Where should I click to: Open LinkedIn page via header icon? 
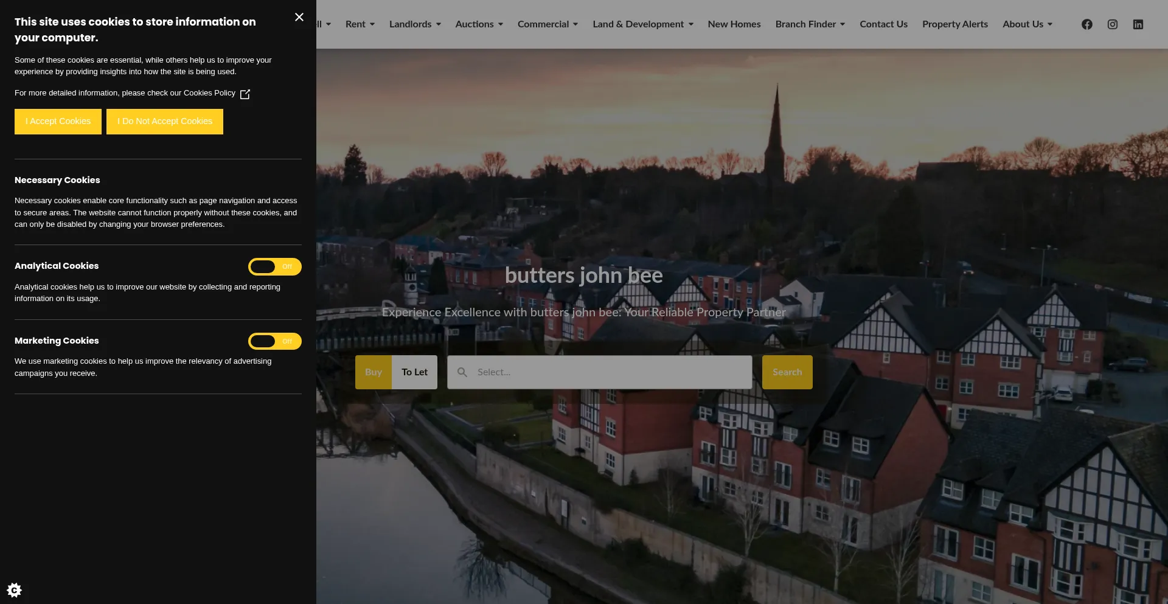(1138, 24)
